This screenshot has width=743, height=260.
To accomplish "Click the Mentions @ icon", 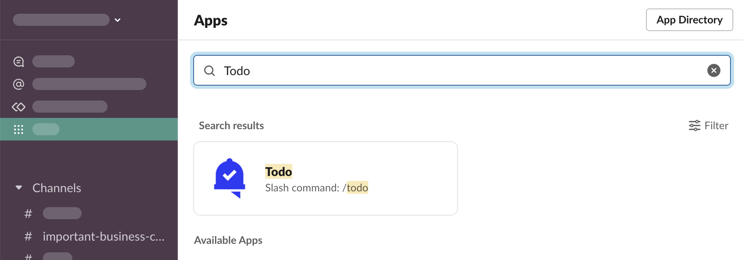I will pyautogui.click(x=19, y=84).
